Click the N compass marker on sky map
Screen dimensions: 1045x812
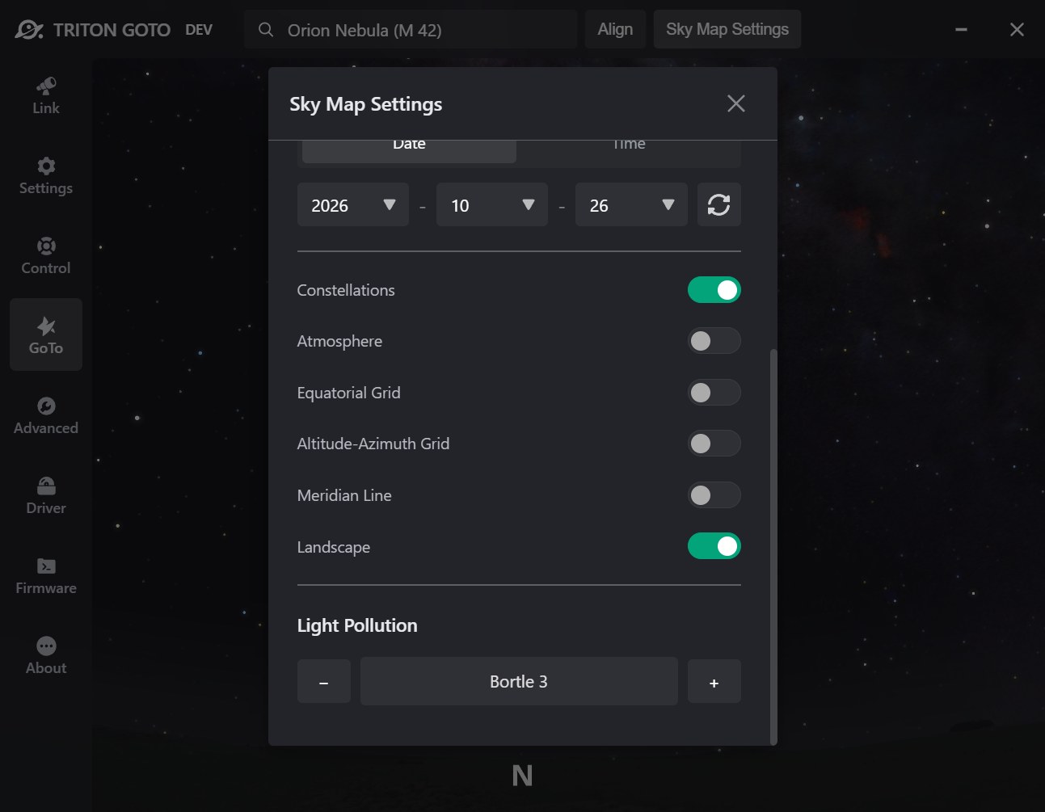click(522, 776)
